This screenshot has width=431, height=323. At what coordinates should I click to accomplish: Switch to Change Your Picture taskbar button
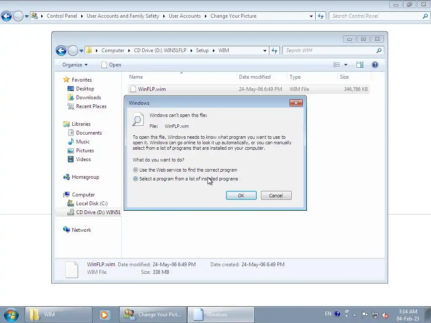[x=153, y=315]
